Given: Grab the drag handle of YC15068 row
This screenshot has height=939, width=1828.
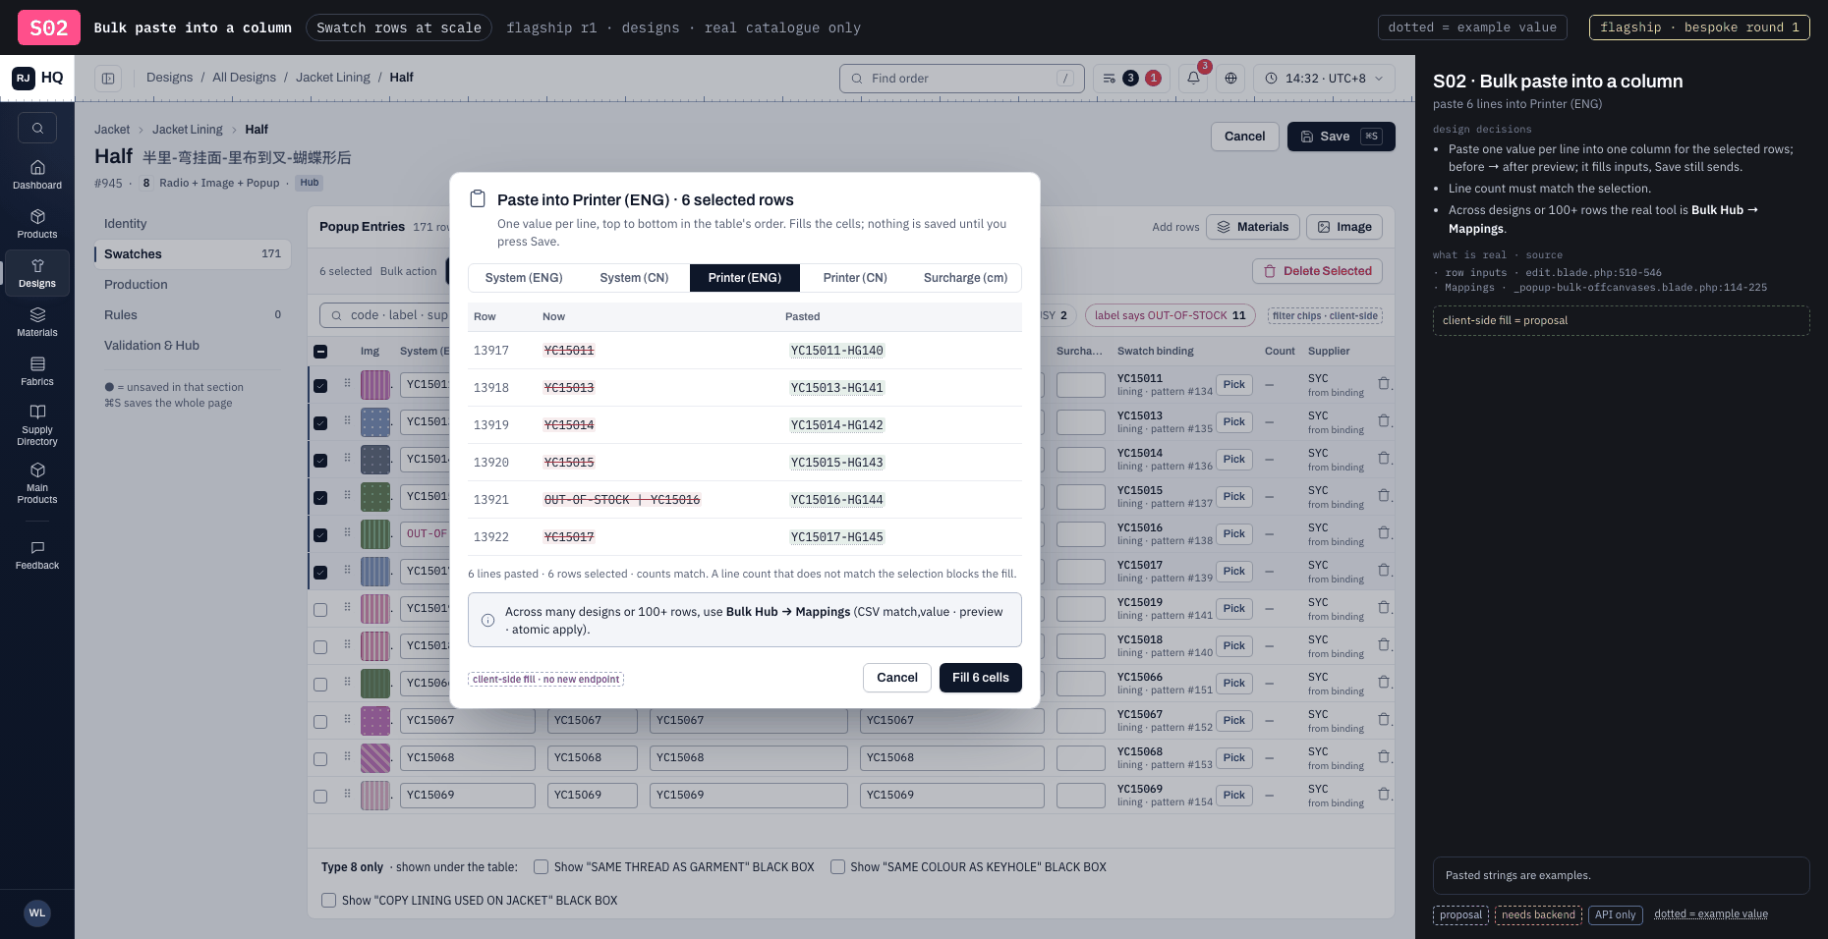Looking at the screenshot, I should (x=347, y=757).
